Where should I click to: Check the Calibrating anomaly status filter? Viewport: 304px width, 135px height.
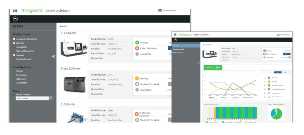14,79
